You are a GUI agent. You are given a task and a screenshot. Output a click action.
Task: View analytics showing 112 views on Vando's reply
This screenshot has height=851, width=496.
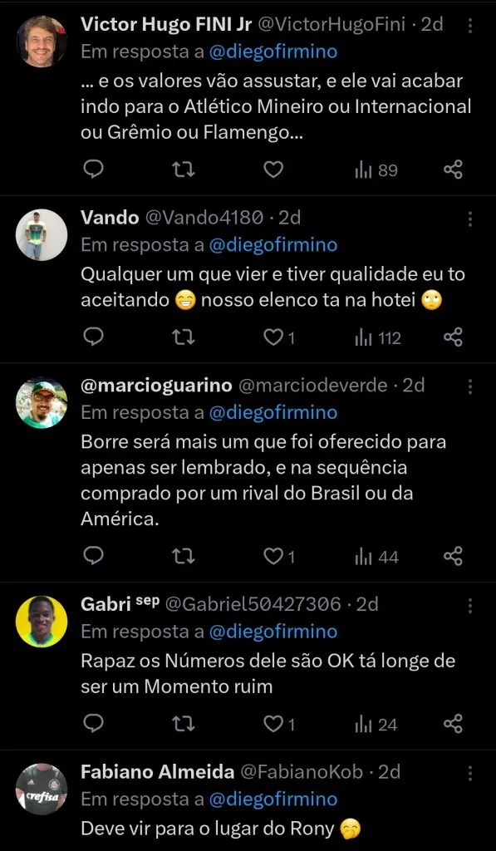coord(374,338)
